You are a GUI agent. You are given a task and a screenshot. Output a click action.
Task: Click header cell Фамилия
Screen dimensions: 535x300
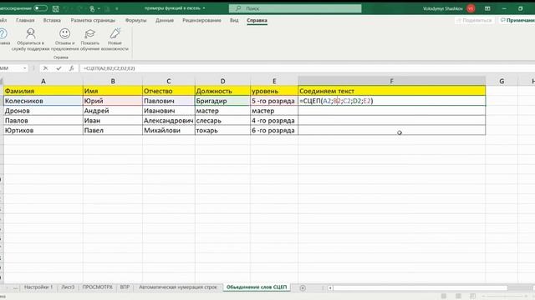(x=43, y=91)
